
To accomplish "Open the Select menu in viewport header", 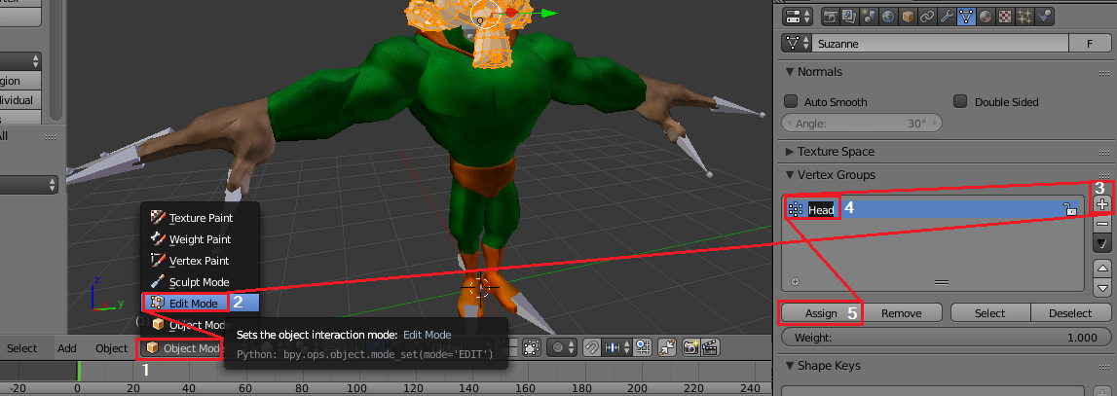I will [22, 348].
